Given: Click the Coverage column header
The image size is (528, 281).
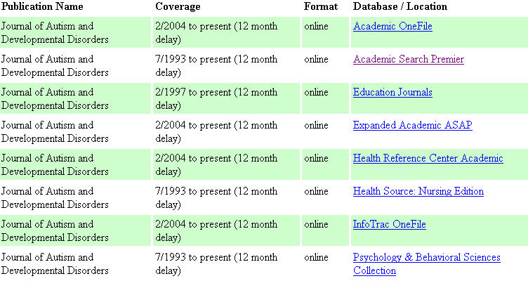Looking at the screenshot, I should 178,6.
